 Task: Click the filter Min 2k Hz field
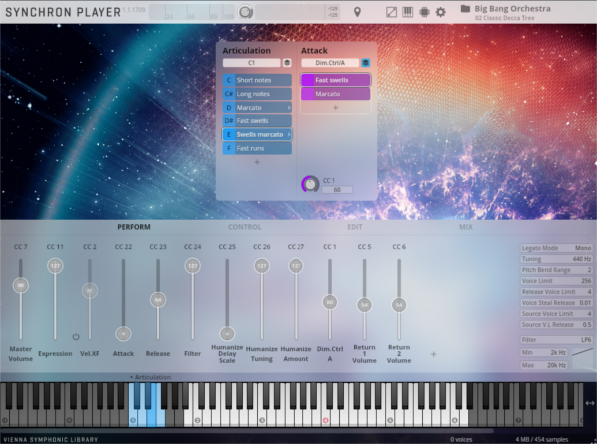tap(544, 353)
